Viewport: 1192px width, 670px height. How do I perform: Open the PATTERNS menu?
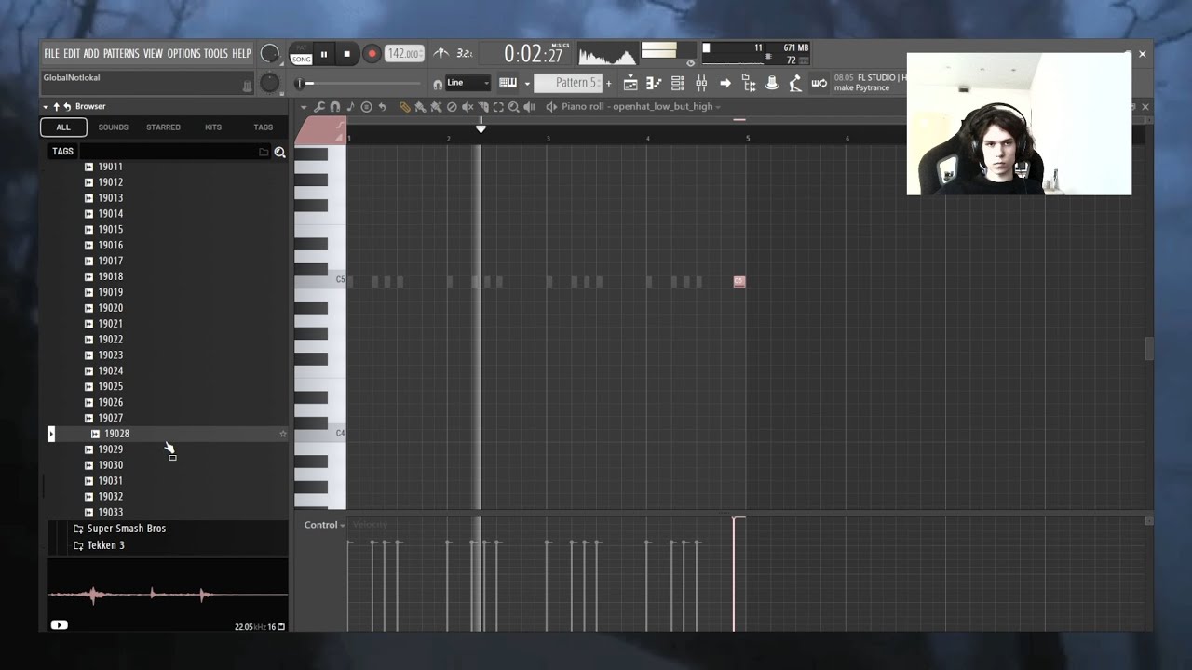pos(121,54)
